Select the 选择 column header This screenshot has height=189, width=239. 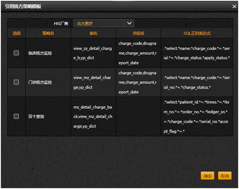pos(17,33)
